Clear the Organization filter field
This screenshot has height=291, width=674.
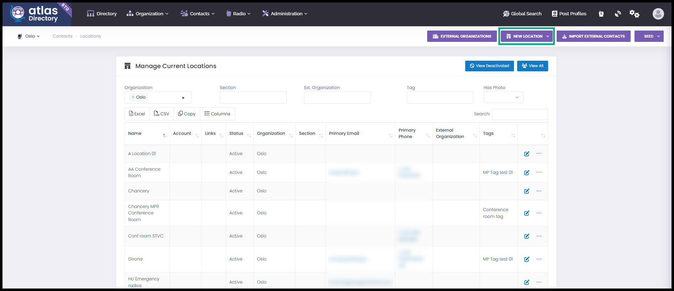pos(183,98)
